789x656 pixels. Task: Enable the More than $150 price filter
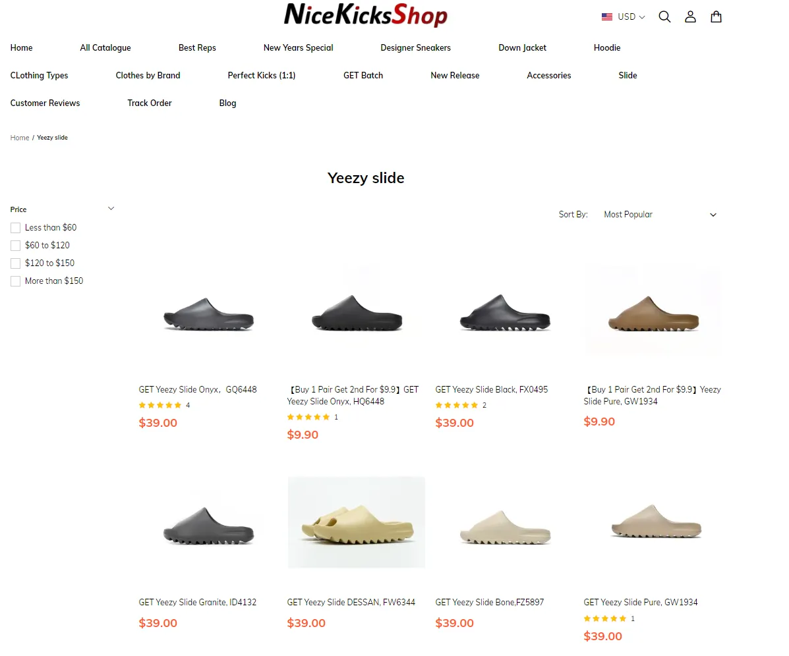(16, 281)
